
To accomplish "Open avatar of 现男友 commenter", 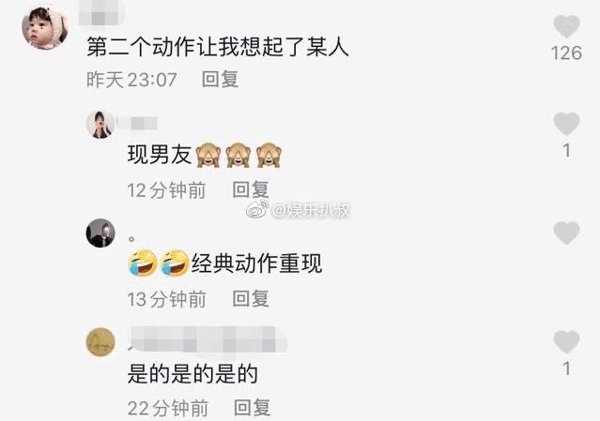I will pyautogui.click(x=100, y=124).
